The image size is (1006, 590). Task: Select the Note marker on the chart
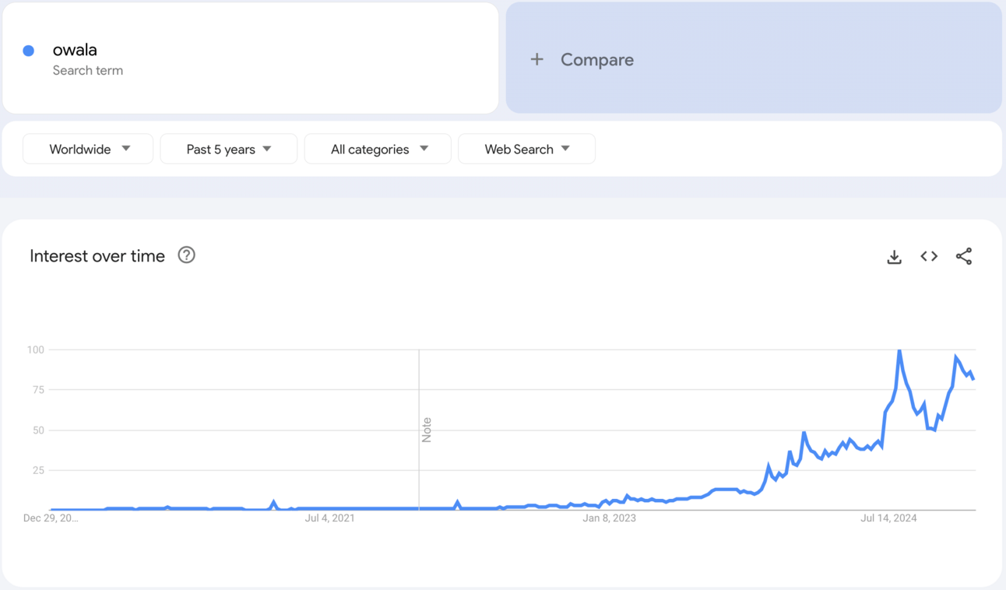[426, 430]
